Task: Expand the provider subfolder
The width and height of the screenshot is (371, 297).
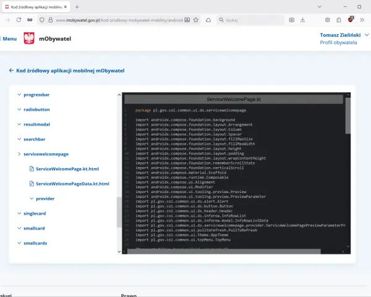Action: pyautogui.click(x=45, y=199)
